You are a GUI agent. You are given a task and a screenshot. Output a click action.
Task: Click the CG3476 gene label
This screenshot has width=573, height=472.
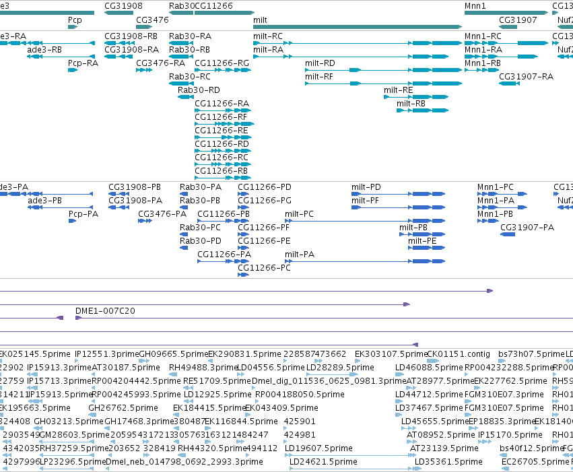152,20
